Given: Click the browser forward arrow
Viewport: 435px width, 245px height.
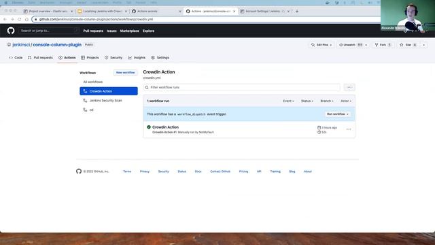Looking at the screenshot, I should point(12,19).
